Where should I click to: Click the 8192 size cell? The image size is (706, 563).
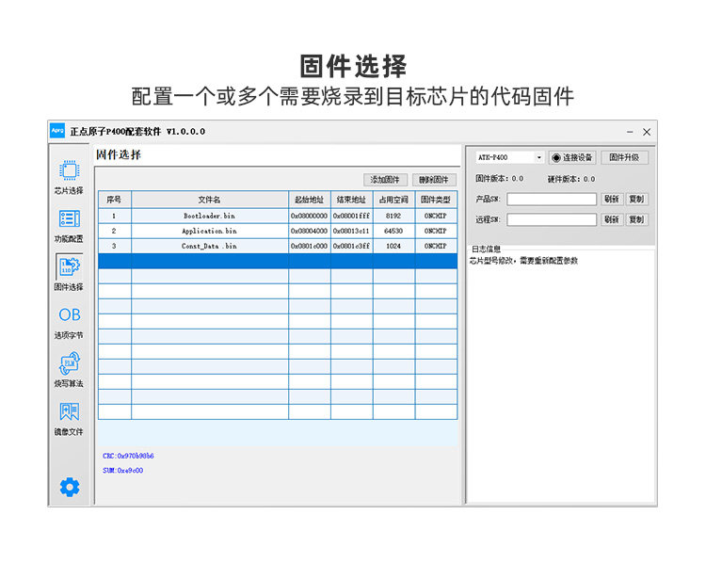coord(393,216)
